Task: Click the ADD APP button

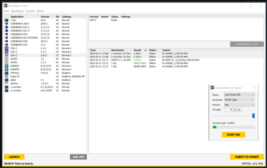Action: (78, 157)
